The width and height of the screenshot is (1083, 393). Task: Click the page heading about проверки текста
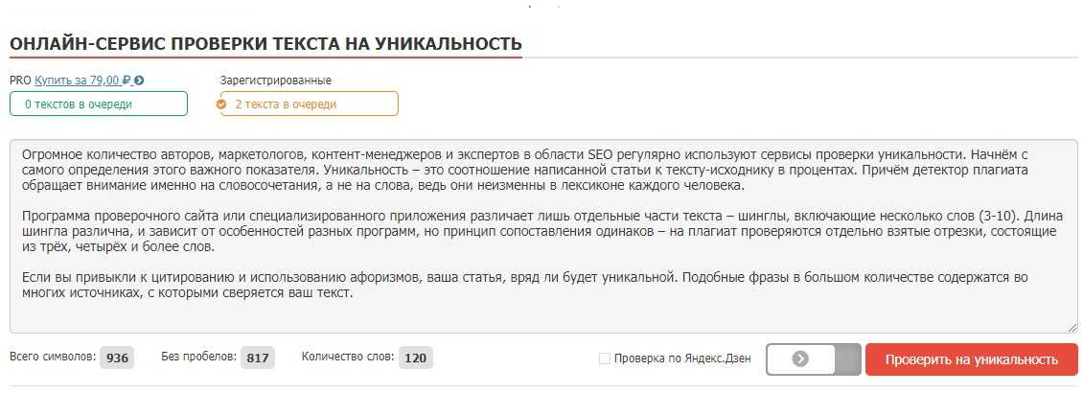[x=265, y=44]
